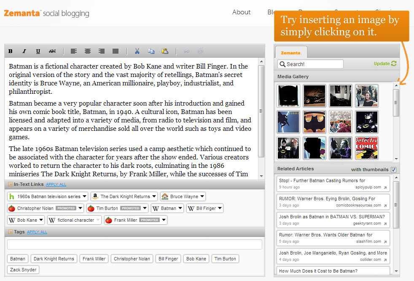
Task: Open 'Josh Brolin as Batman' article
Action: click(x=333, y=220)
